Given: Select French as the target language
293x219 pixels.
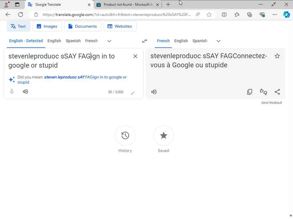Looking at the screenshot, I should coord(163,41).
